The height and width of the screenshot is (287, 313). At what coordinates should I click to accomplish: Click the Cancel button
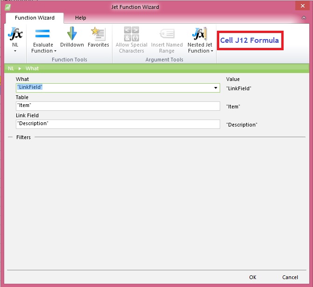(x=290, y=277)
